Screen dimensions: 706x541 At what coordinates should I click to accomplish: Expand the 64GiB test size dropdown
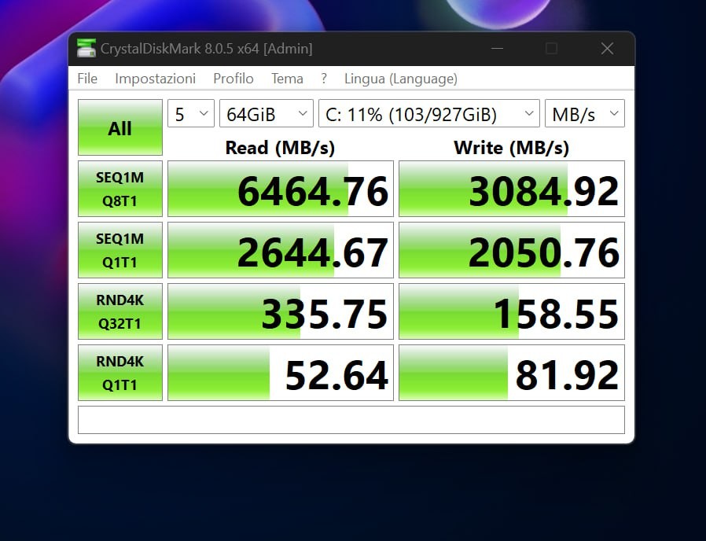pyautogui.click(x=266, y=114)
